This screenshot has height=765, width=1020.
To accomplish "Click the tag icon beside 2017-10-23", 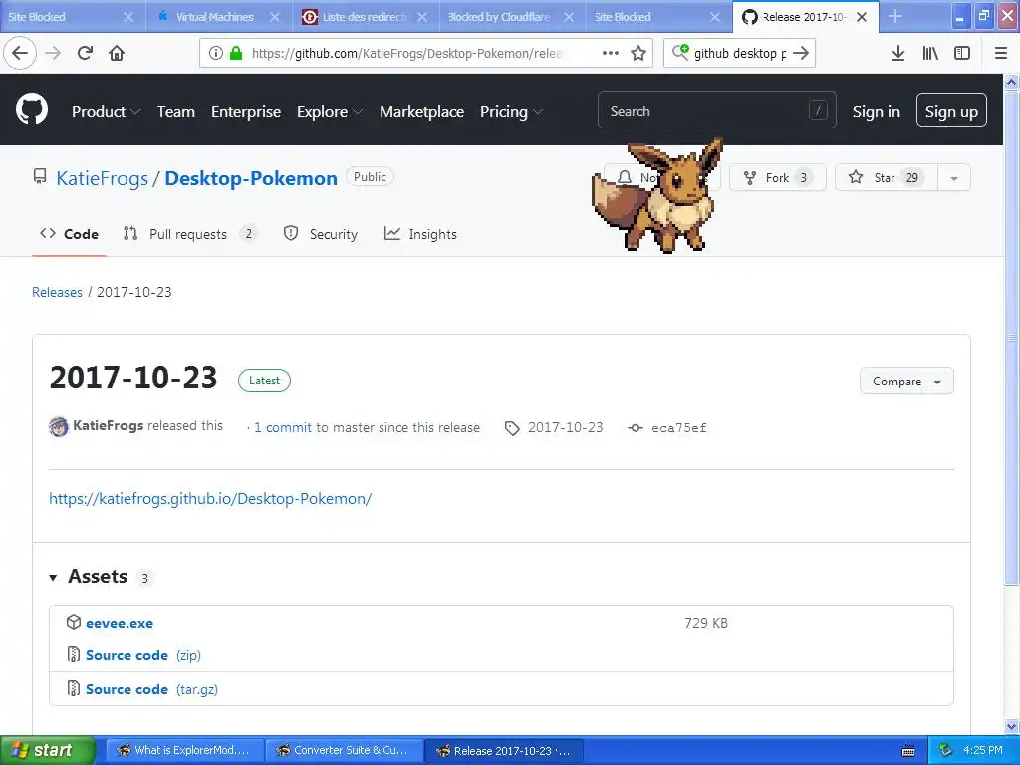I will click(x=512, y=428).
